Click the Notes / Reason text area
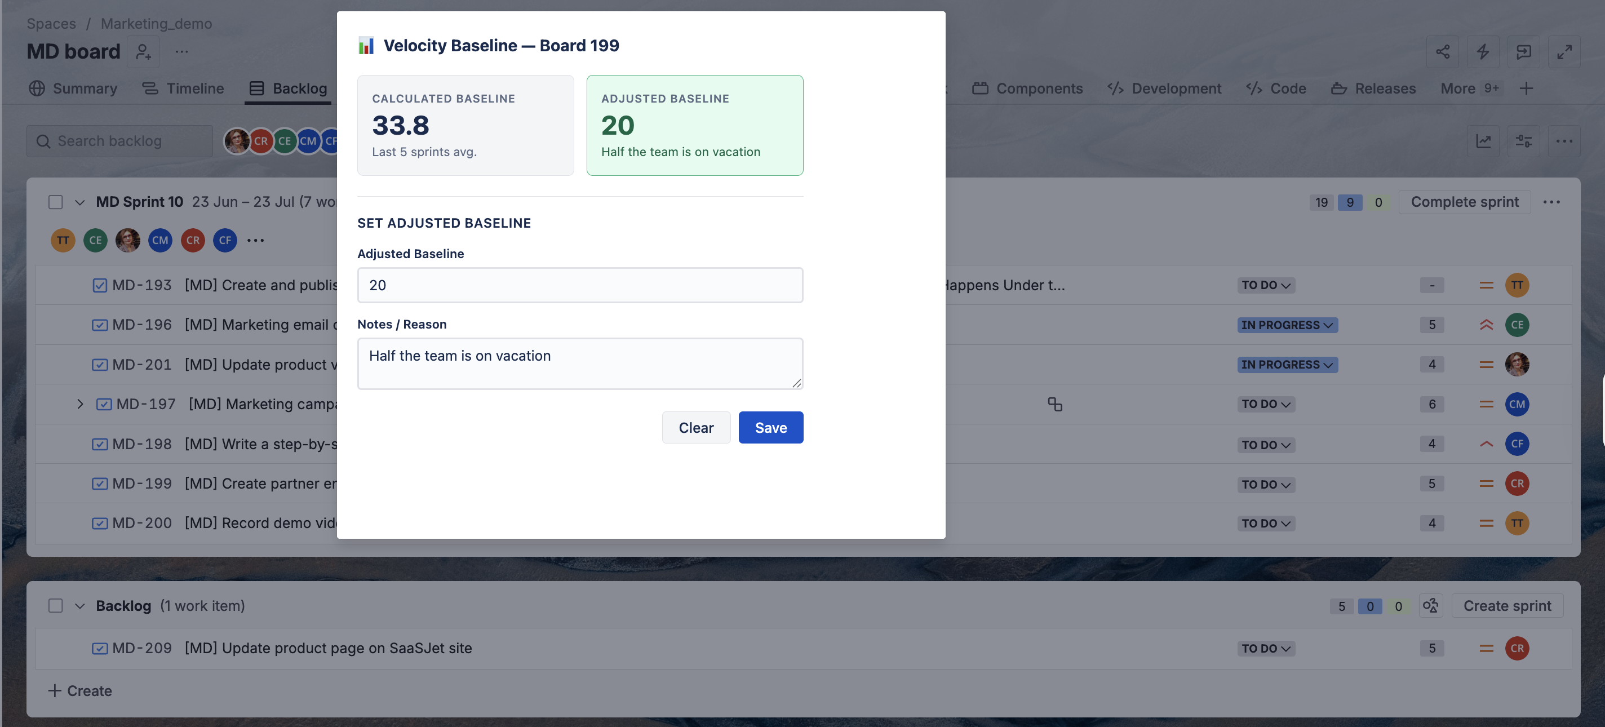 tap(580, 364)
